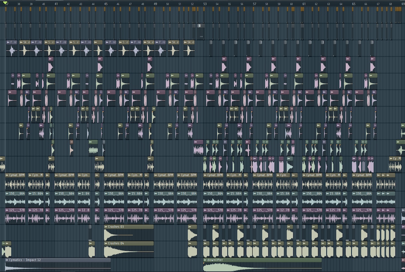
Task: Click bar number 60 in the ruler
Action: 291,4
